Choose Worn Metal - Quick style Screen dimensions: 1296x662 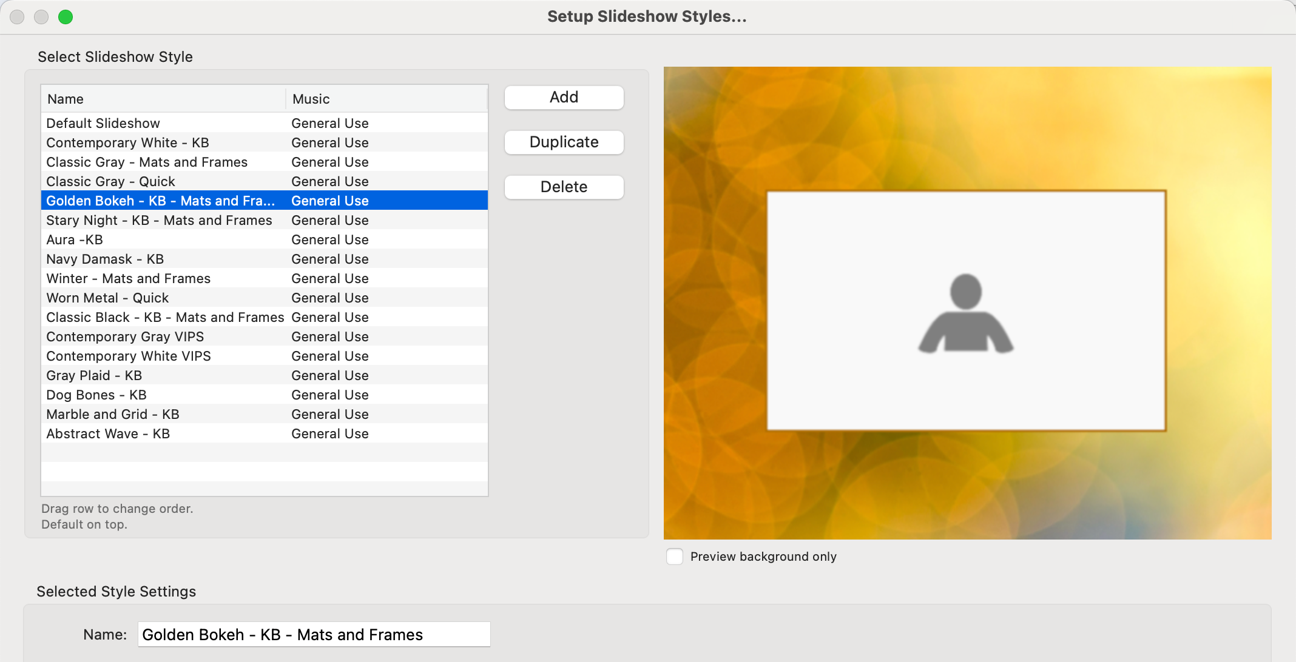107,298
